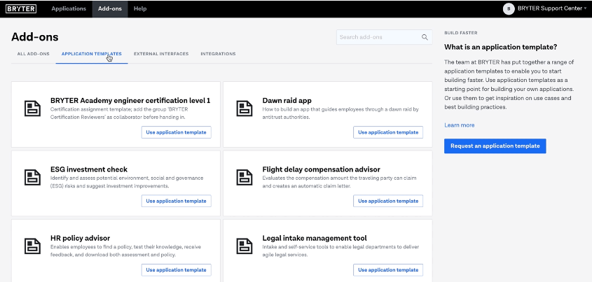Click the HR policy advisor title

pyautogui.click(x=80, y=239)
